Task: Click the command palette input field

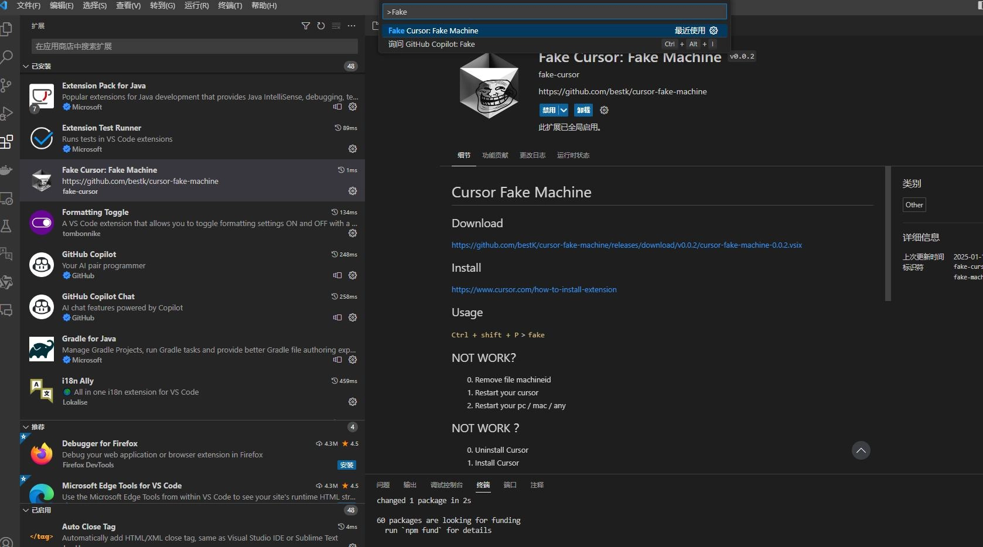Action: [555, 12]
